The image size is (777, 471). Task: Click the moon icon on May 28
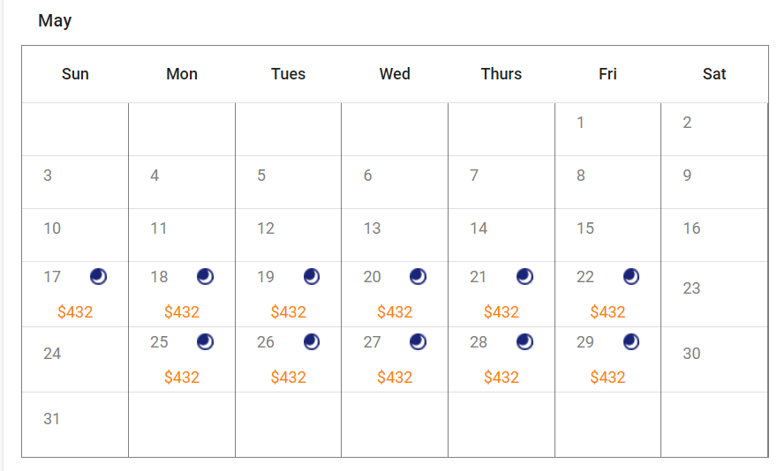coord(524,342)
